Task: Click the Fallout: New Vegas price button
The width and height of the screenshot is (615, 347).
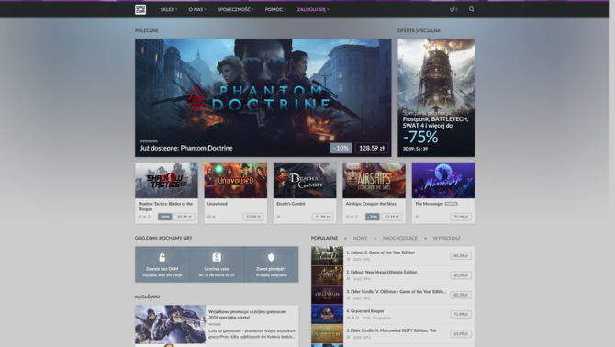Action: (x=461, y=275)
